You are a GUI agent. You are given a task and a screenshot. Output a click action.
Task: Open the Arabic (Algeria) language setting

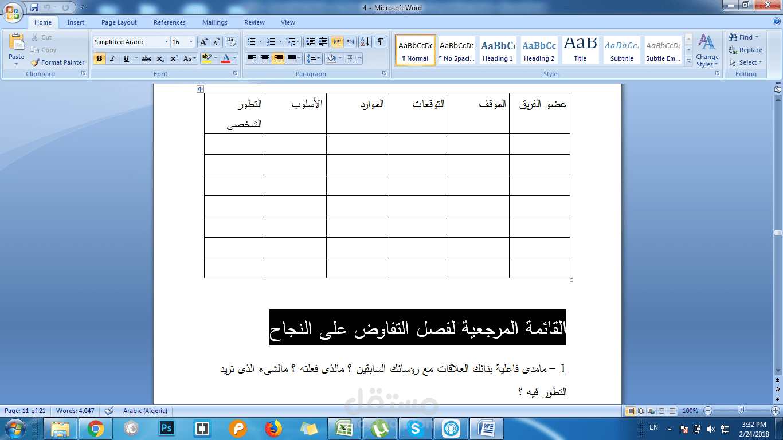[145, 411]
